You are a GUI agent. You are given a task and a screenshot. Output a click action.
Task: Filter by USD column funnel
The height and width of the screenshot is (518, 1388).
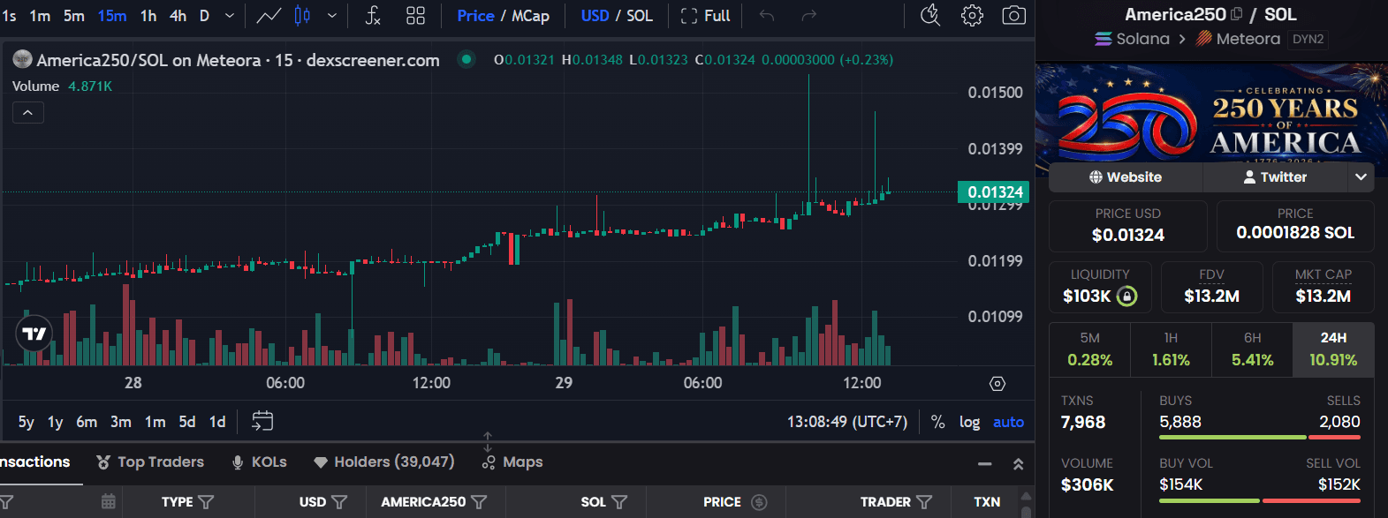tap(338, 502)
